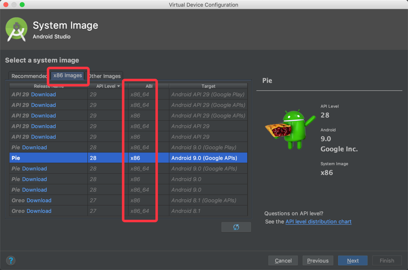This screenshot has width=408, height=270.
Task: Download API 29 x86_64 Google APIs image
Action: 43,105
